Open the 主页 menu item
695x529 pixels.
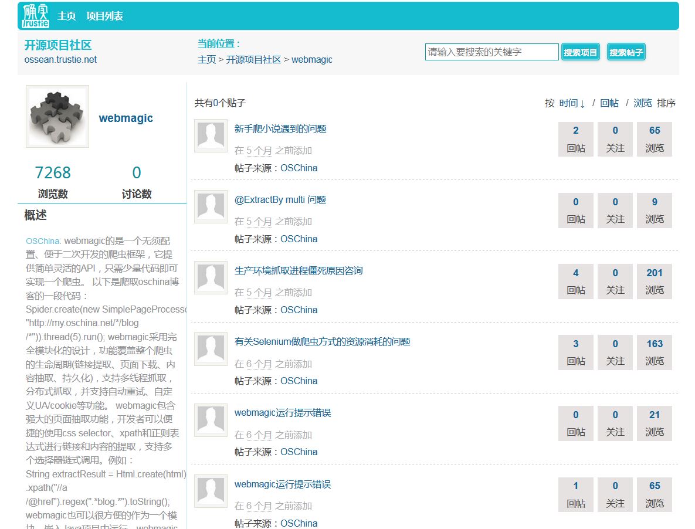tap(66, 16)
